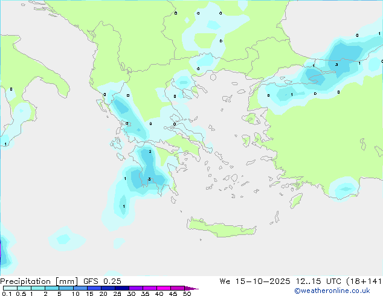Select the map precipitation value '2' over Greece

coord(150,152)
